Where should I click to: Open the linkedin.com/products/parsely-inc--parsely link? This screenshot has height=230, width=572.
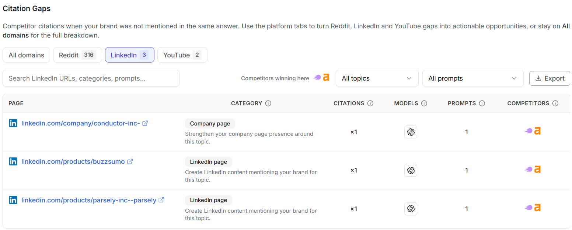(89, 201)
